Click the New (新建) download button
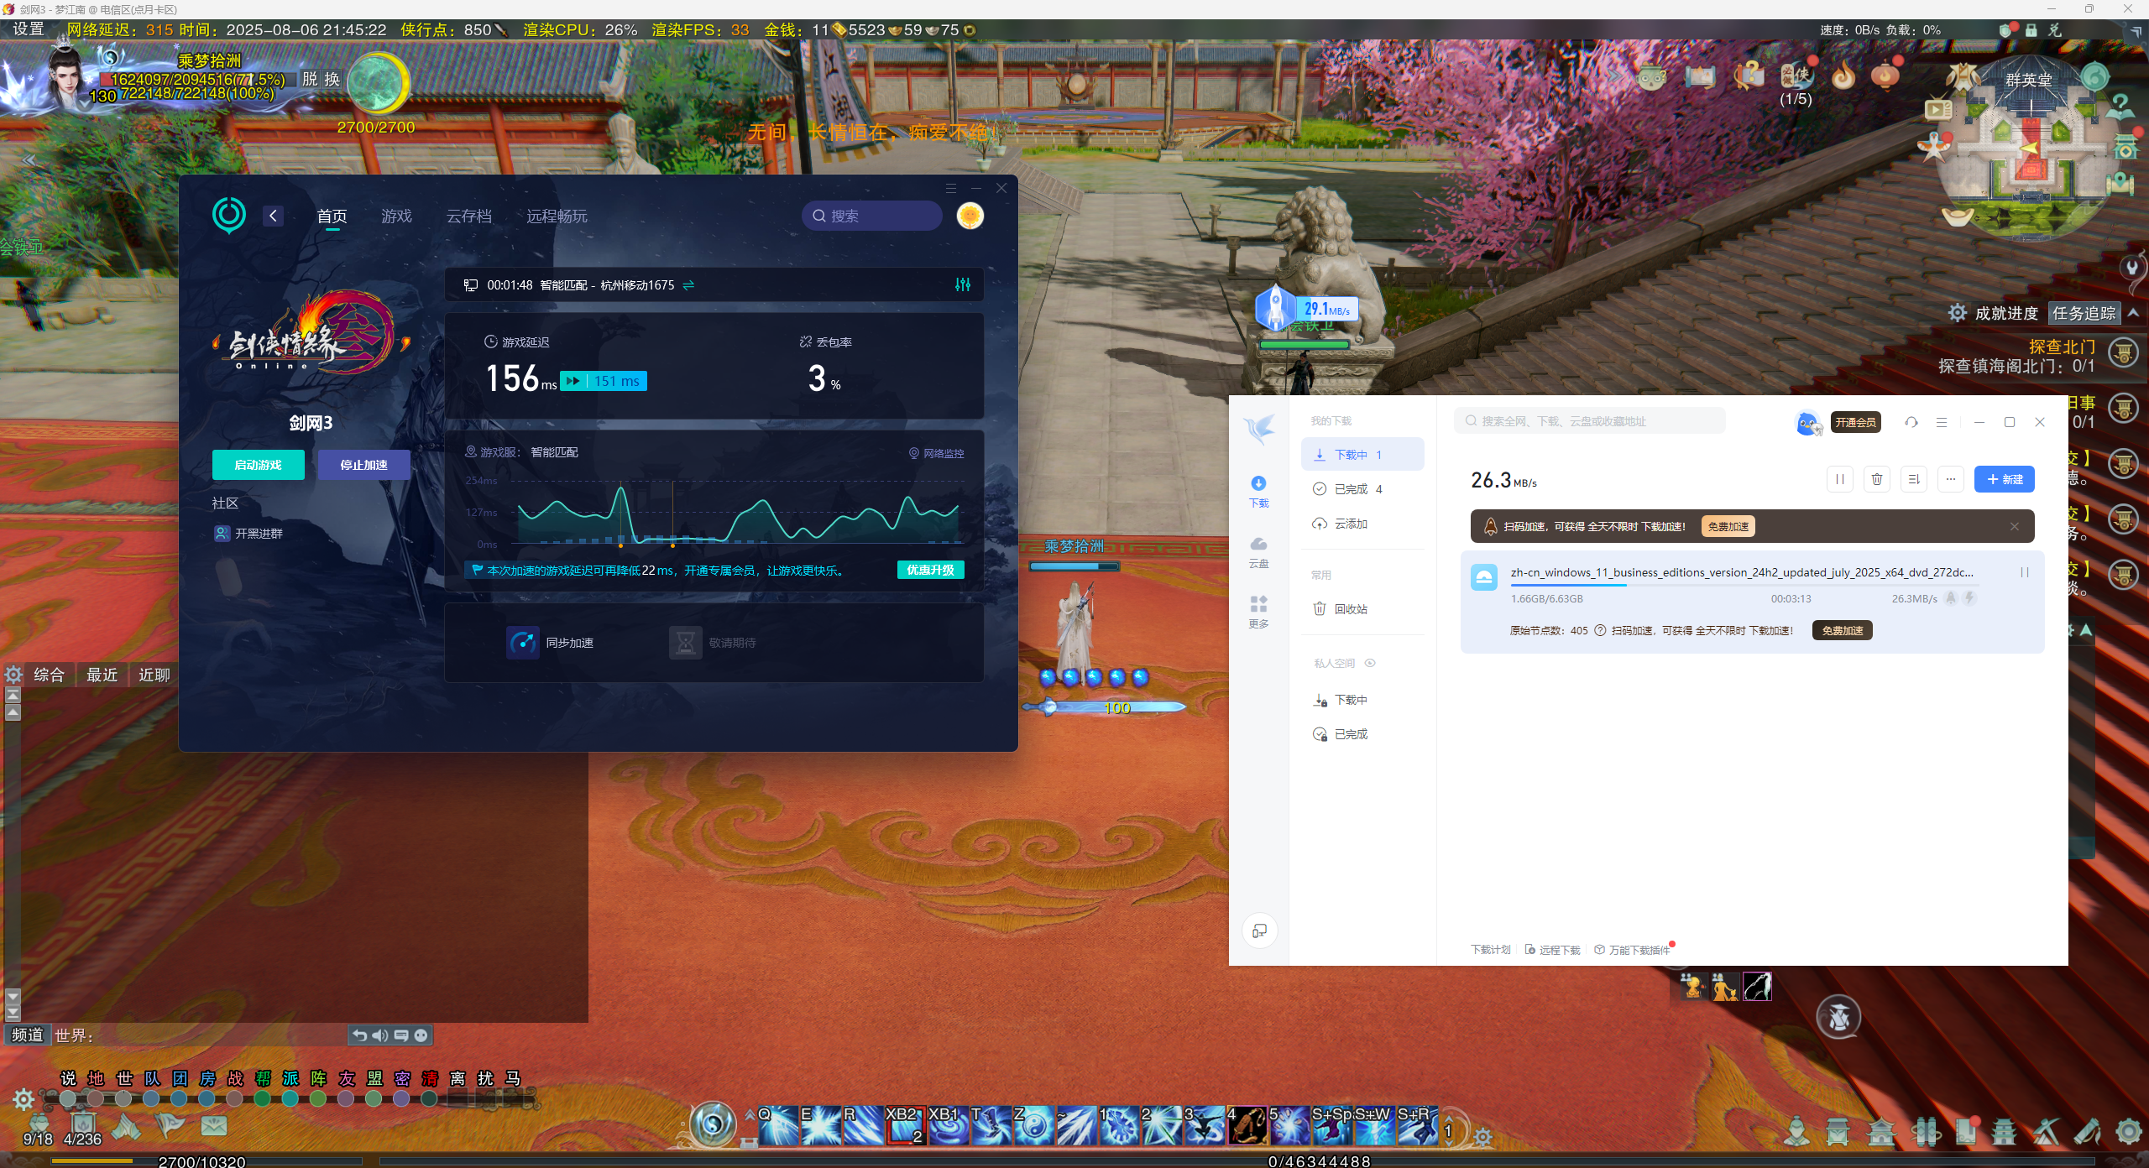2149x1168 pixels. click(x=2004, y=479)
